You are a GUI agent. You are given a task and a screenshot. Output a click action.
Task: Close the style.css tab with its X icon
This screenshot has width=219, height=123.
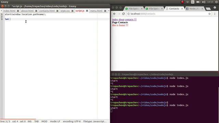click(72, 11)
